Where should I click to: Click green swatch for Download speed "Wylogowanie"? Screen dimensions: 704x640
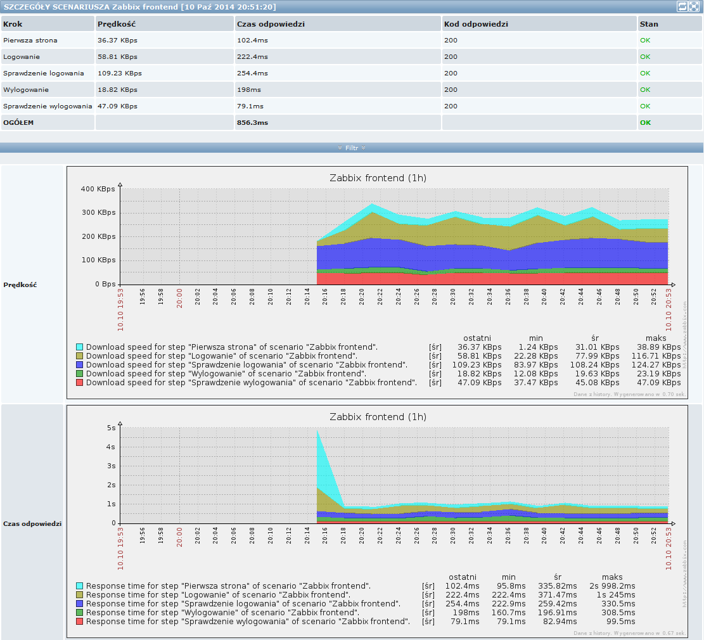pos(79,373)
